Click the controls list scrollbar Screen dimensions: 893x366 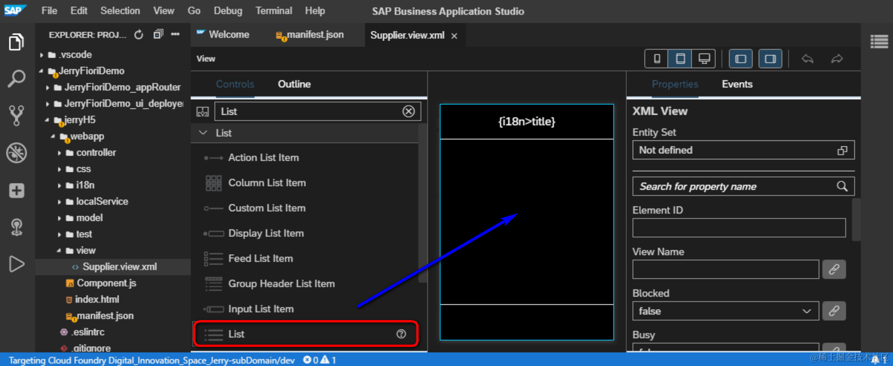click(423, 203)
